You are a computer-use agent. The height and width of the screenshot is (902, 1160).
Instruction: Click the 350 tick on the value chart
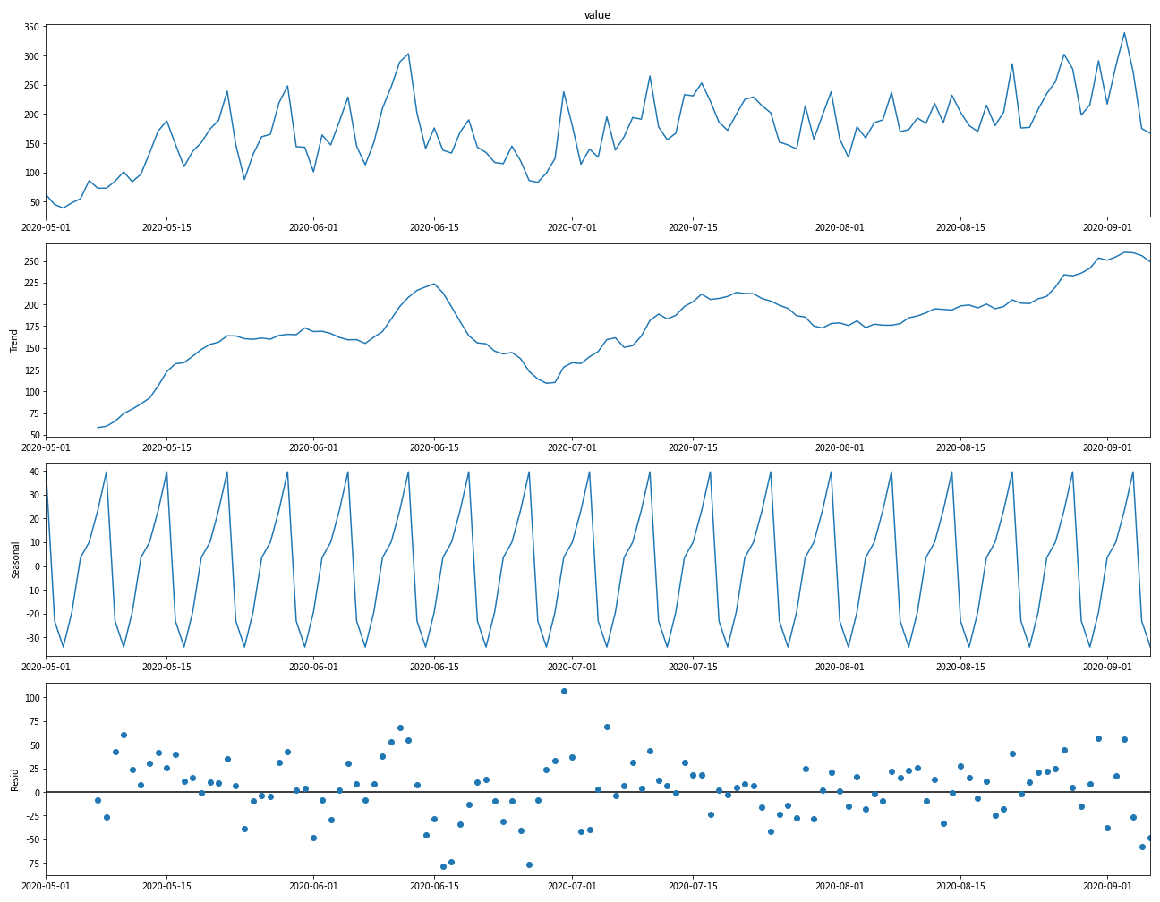[x=31, y=27]
